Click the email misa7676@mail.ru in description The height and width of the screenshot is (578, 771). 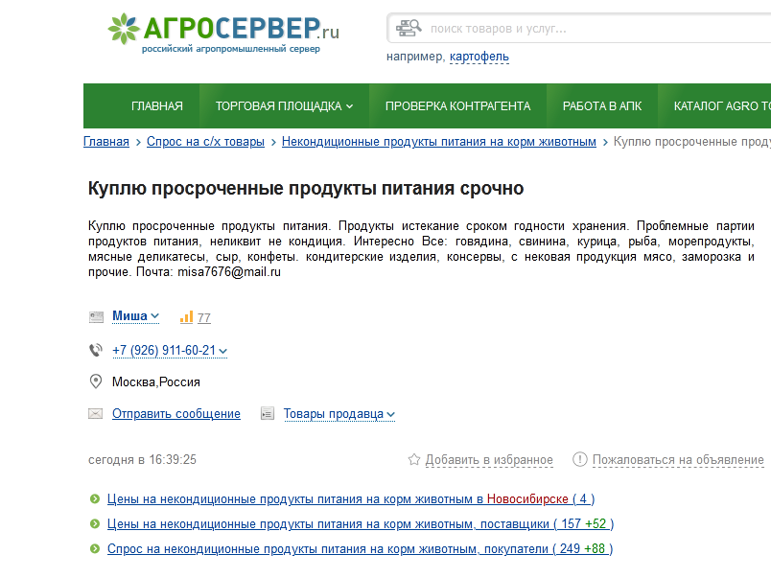[229, 272]
